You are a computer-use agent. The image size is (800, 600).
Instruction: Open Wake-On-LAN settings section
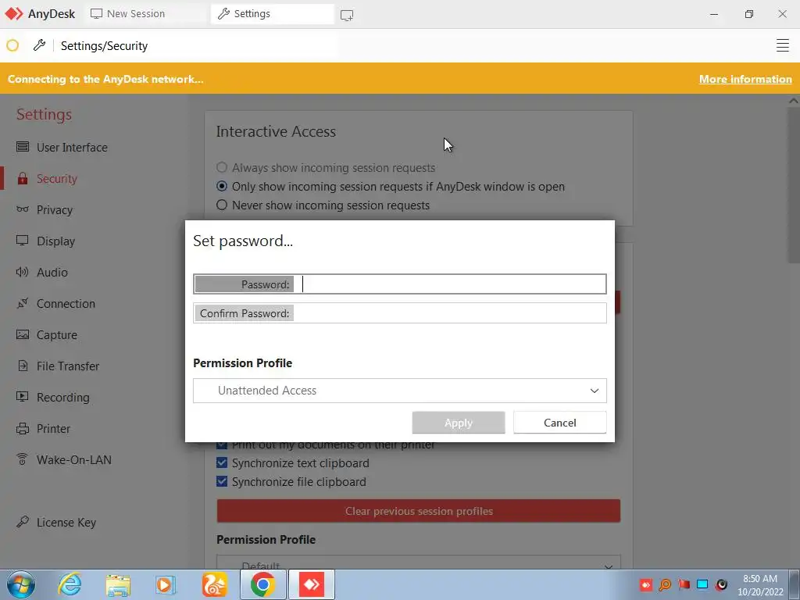[74, 459]
